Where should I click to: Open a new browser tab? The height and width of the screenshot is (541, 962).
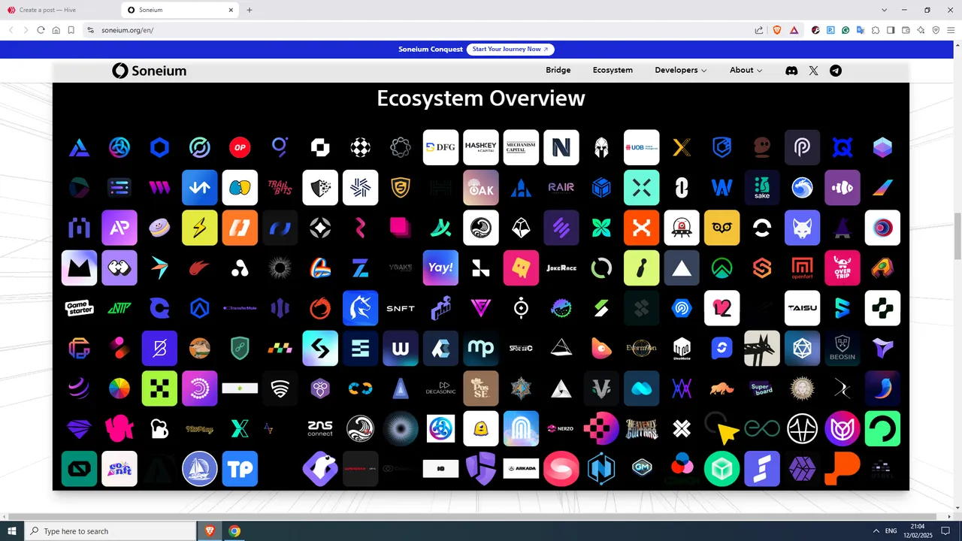(250, 10)
